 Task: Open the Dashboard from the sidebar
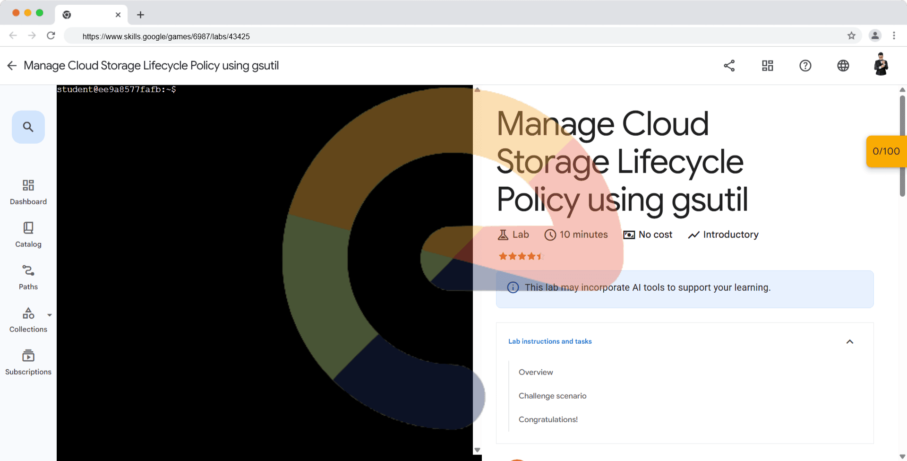point(28,191)
